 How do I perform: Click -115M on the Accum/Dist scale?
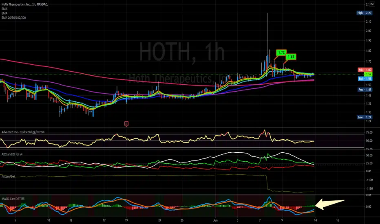pos(369,189)
